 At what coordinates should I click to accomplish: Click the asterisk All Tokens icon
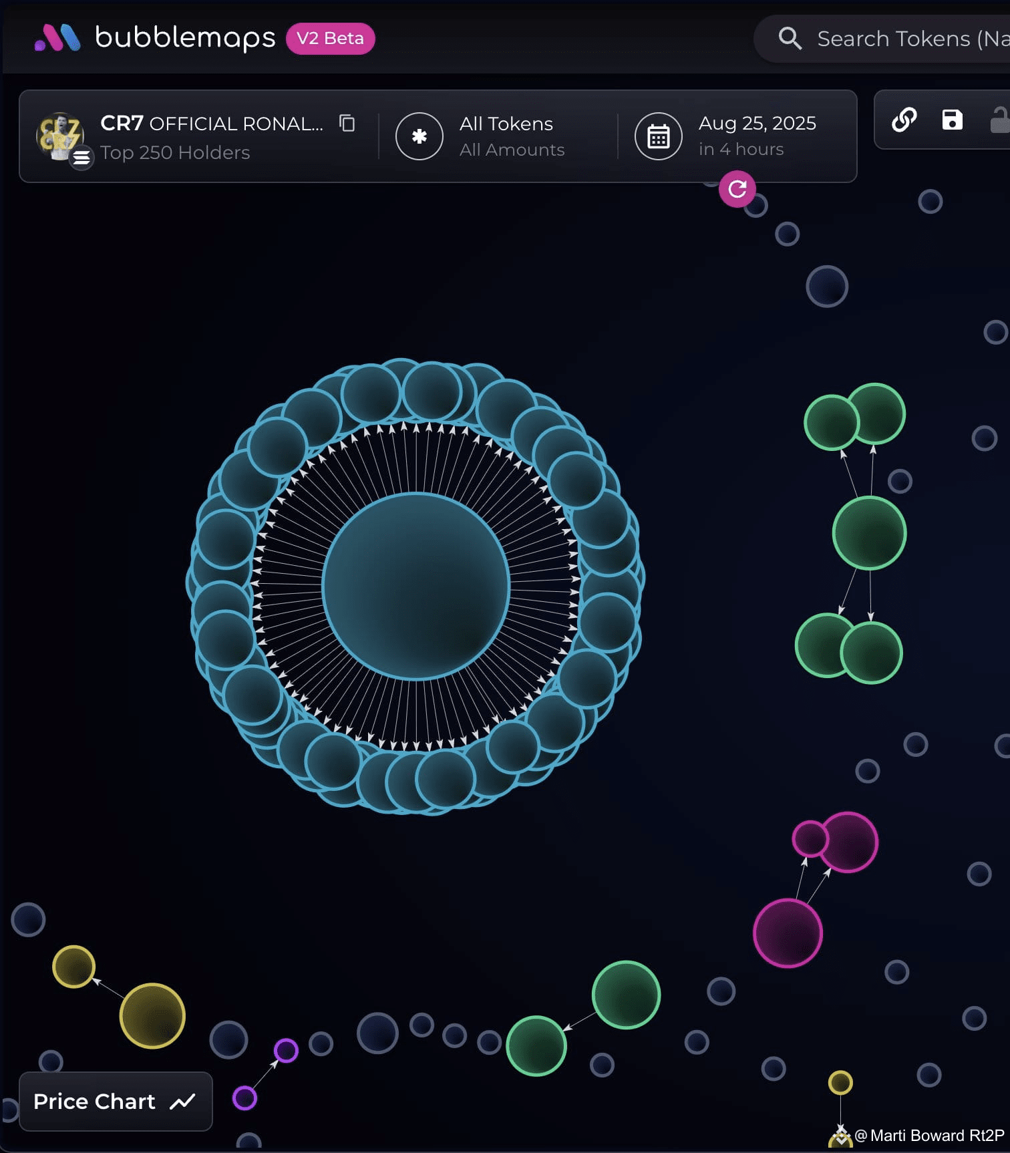pyautogui.click(x=419, y=136)
